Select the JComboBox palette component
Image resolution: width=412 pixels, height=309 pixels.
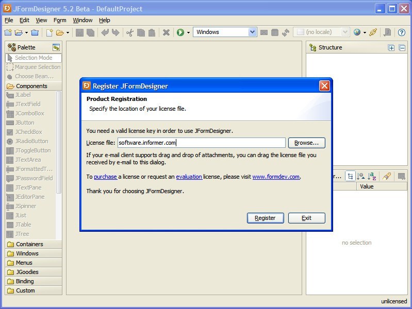pyautogui.click(x=30, y=113)
